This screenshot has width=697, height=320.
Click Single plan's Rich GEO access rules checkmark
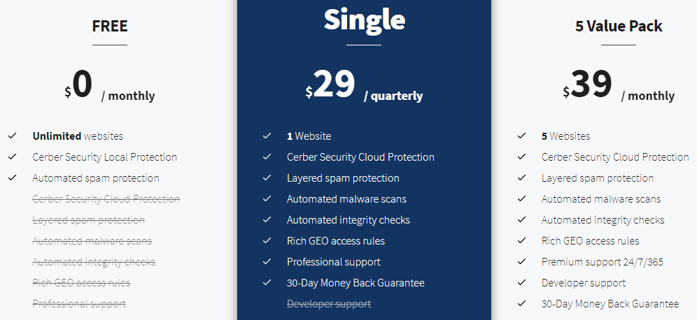(267, 241)
